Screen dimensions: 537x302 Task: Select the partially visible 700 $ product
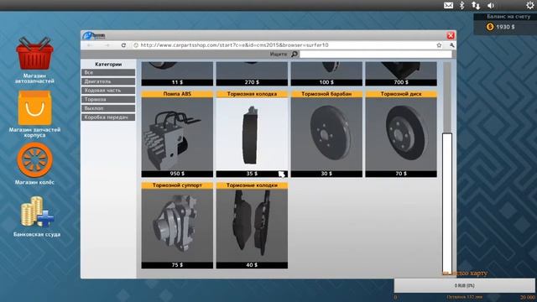[x=401, y=74]
